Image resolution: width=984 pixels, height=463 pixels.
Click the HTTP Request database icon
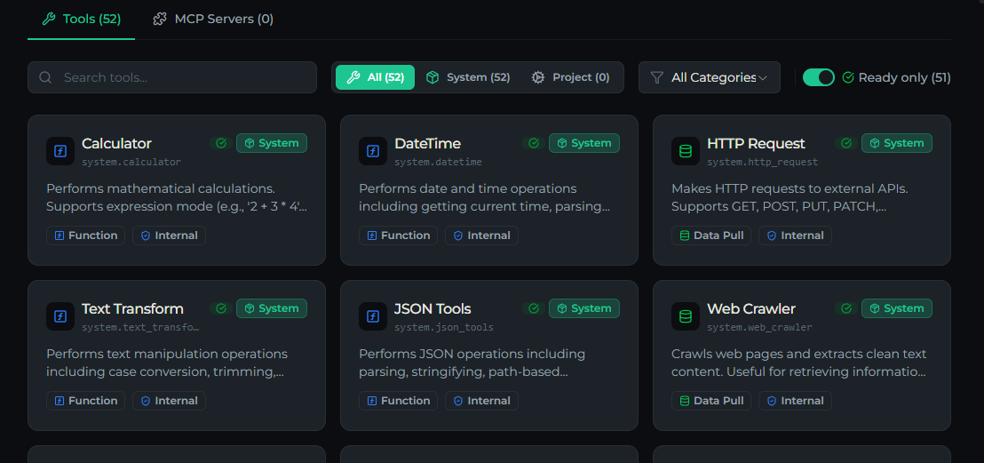[x=686, y=151]
